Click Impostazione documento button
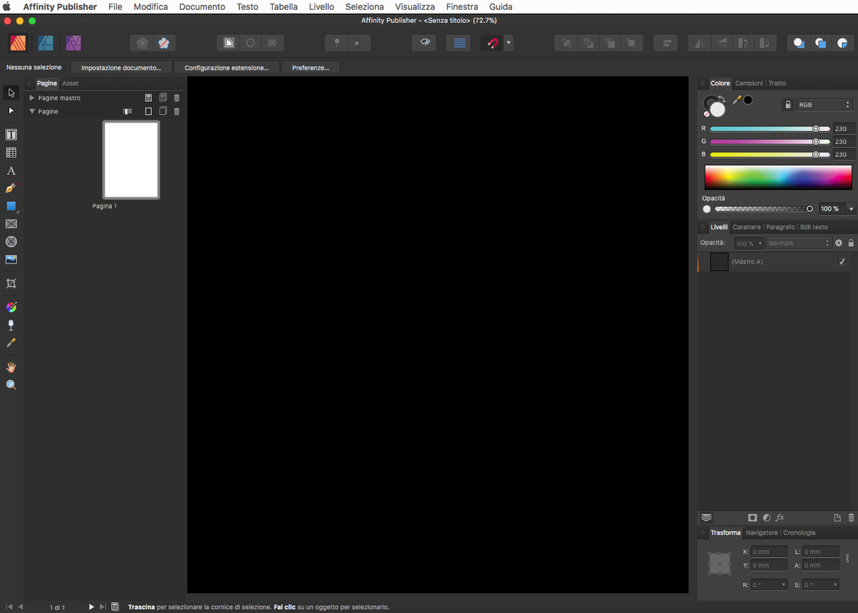858x613 pixels. pyautogui.click(x=121, y=67)
